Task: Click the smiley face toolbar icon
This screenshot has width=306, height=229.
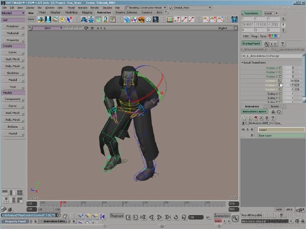Action: point(148,19)
